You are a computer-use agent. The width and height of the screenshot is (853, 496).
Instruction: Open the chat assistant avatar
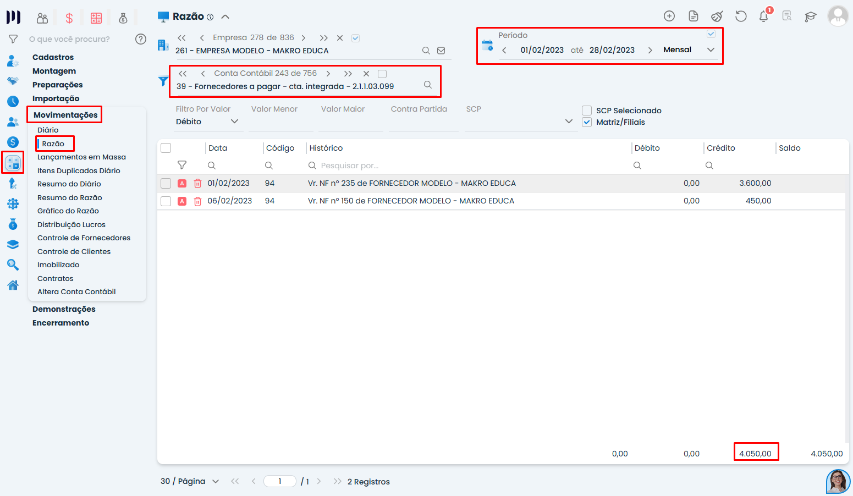(838, 481)
